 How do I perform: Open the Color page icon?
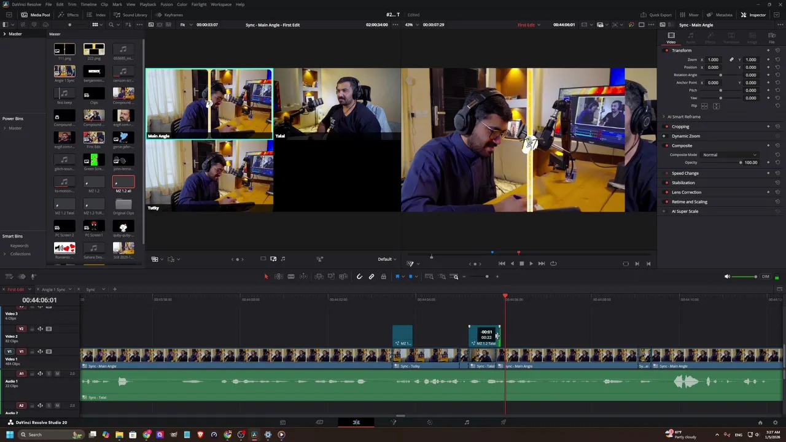(x=430, y=422)
